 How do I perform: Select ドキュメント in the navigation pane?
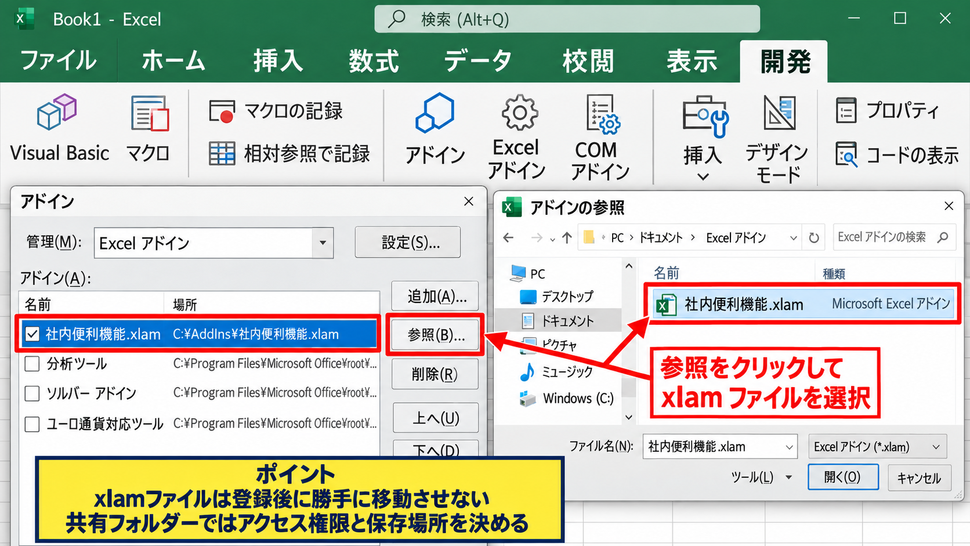557,321
